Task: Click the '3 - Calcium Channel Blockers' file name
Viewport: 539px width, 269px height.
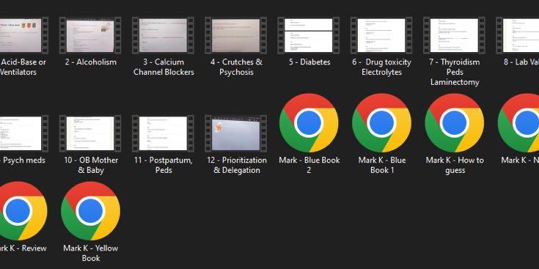Action: click(164, 67)
